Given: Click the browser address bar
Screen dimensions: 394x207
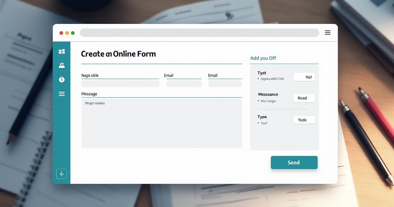Looking at the screenshot, I should pos(199,33).
